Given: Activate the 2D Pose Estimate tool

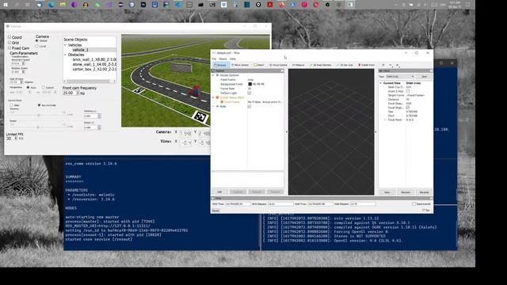Looking at the screenshot, I should click(x=320, y=65).
